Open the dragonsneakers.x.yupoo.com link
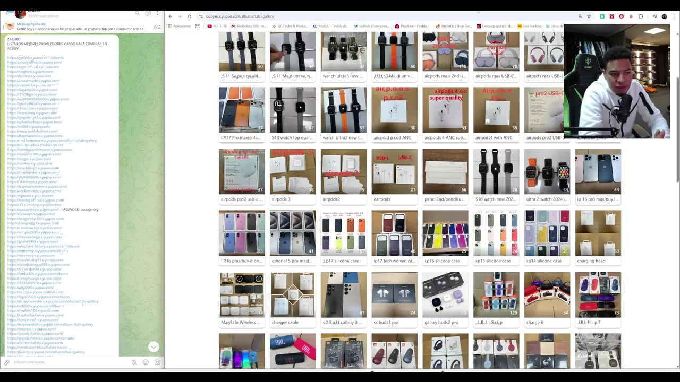 pyautogui.click(x=53, y=301)
